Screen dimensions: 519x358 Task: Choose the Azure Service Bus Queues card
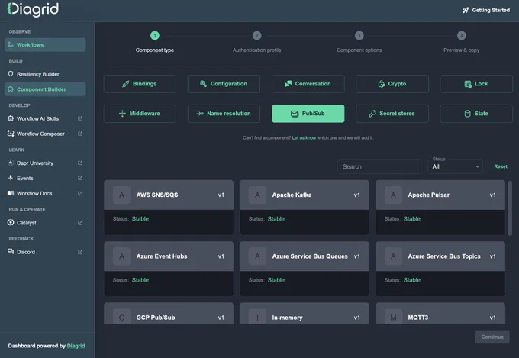click(305, 269)
